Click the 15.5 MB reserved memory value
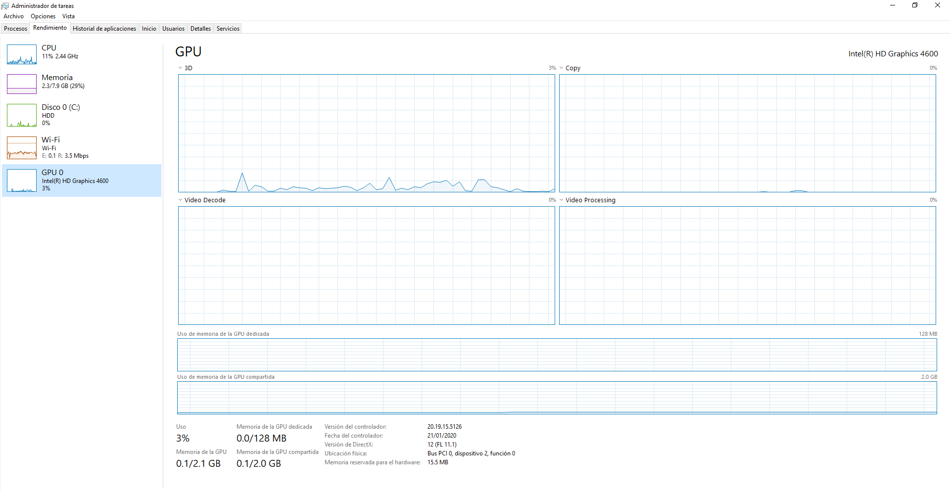This screenshot has width=950, height=493. point(438,462)
